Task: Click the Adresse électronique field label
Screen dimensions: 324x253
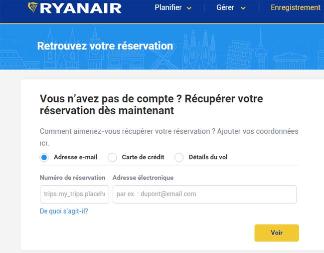Action: tap(143, 178)
